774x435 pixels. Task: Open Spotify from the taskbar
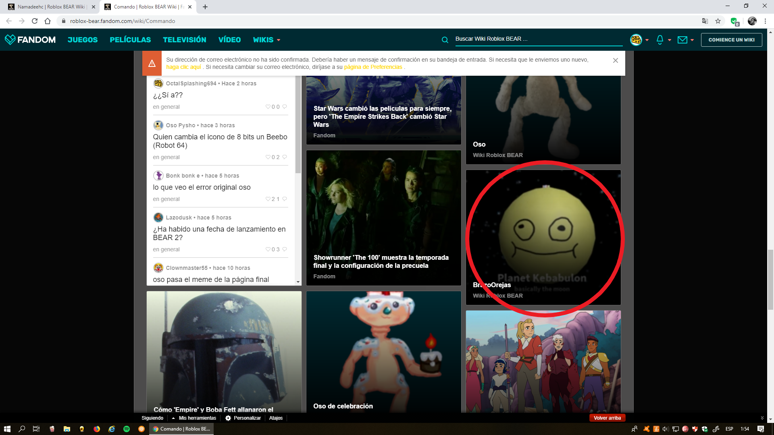(x=127, y=429)
